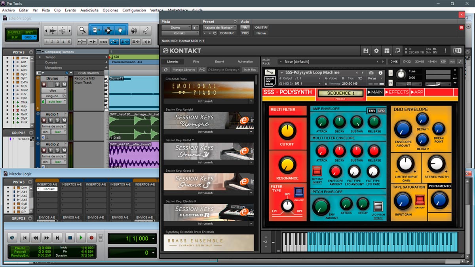The image size is (475, 267).
Task: Click Stop in the transport window
Action: [70, 238]
